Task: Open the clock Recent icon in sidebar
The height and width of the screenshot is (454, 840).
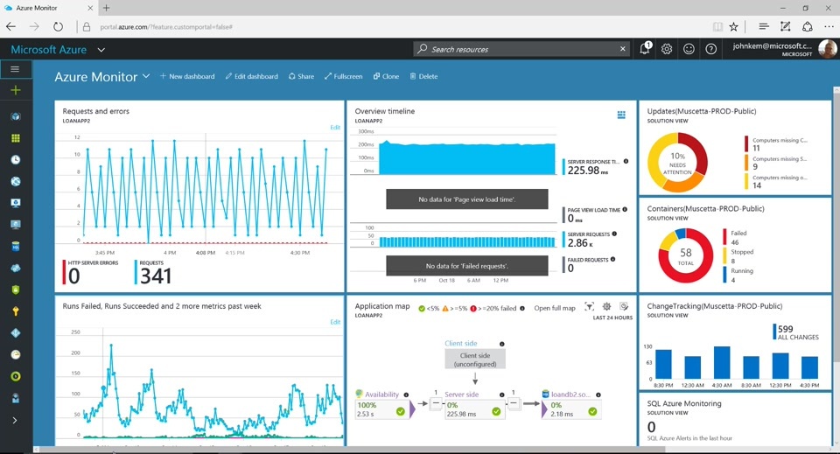Action: (16, 159)
